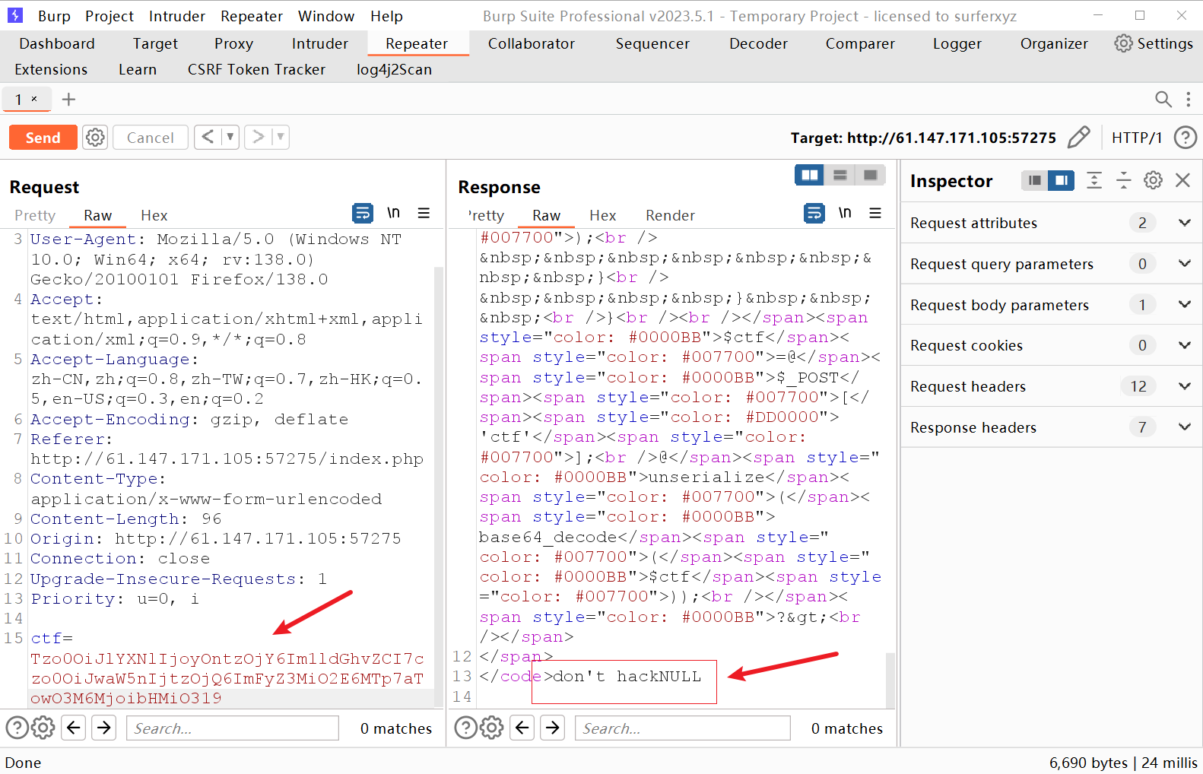Image resolution: width=1203 pixels, height=774 pixels.
Task: Select Hex view in Response panel
Action: (x=602, y=215)
